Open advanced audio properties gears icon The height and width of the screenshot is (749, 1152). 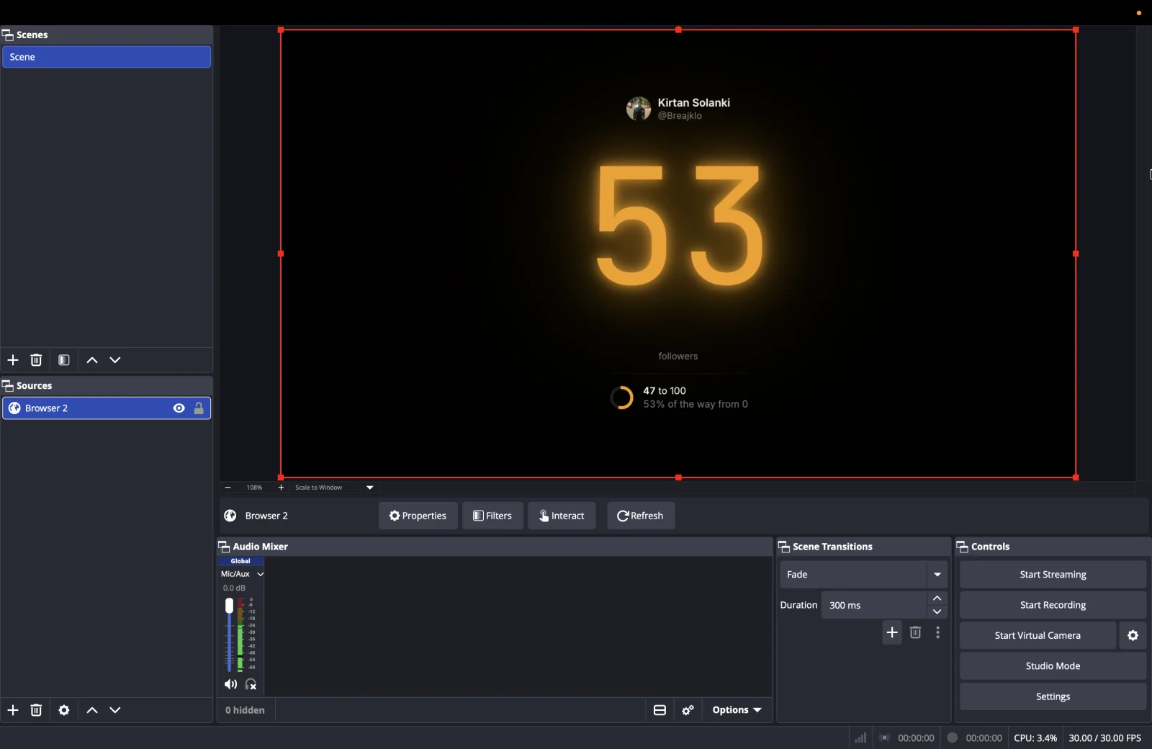click(x=688, y=710)
